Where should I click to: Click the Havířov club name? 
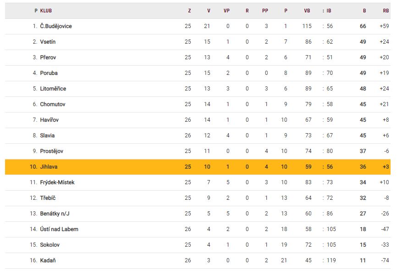tap(49, 120)
